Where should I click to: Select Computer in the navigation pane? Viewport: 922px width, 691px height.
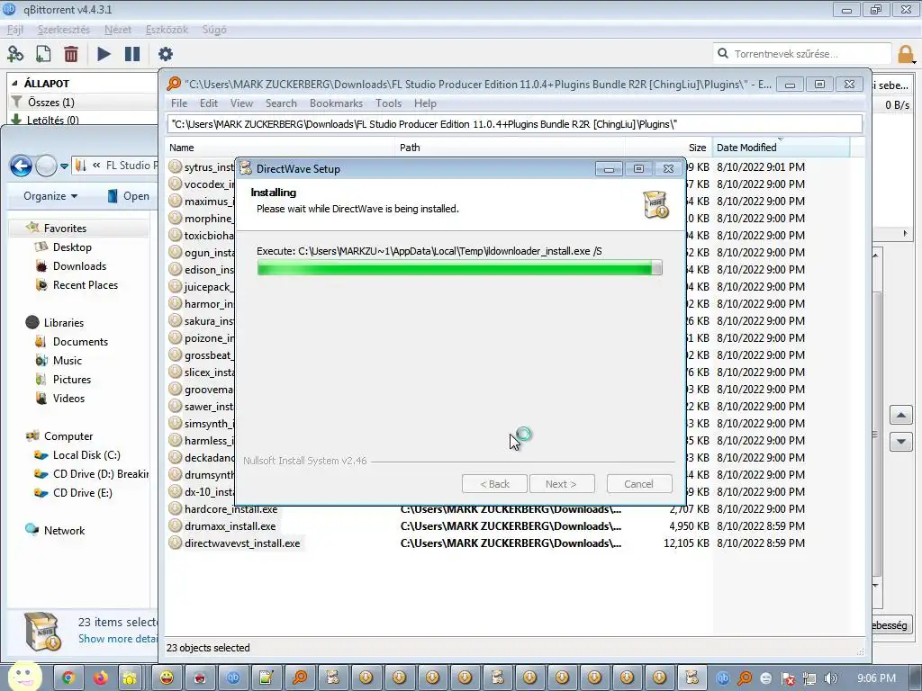(x=68, y=436)
